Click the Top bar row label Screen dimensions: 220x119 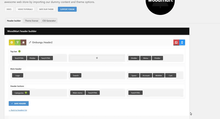click(x=13, y=52)
